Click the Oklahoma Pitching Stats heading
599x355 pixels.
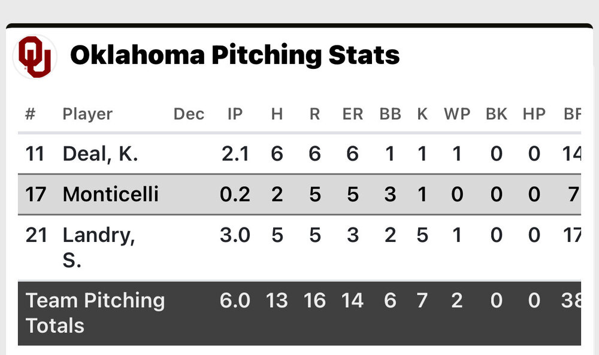click(x=235, y=56)
